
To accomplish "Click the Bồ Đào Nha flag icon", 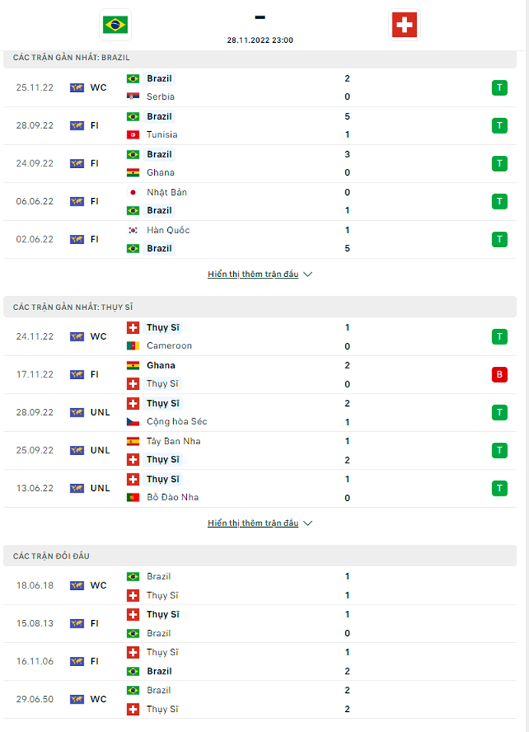I will tap(133, 497).
